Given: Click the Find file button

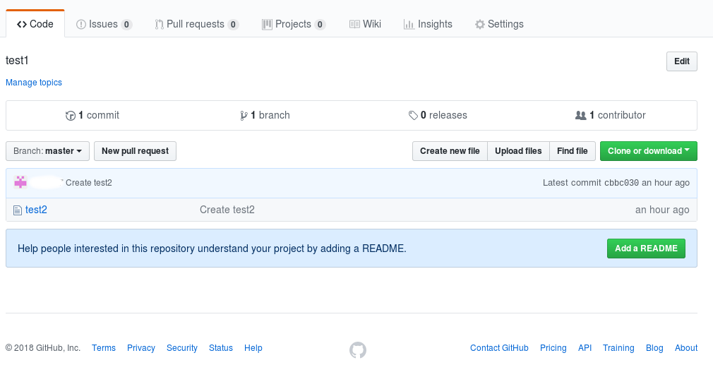Looking at the screenshot, I should tap(573, 151).
